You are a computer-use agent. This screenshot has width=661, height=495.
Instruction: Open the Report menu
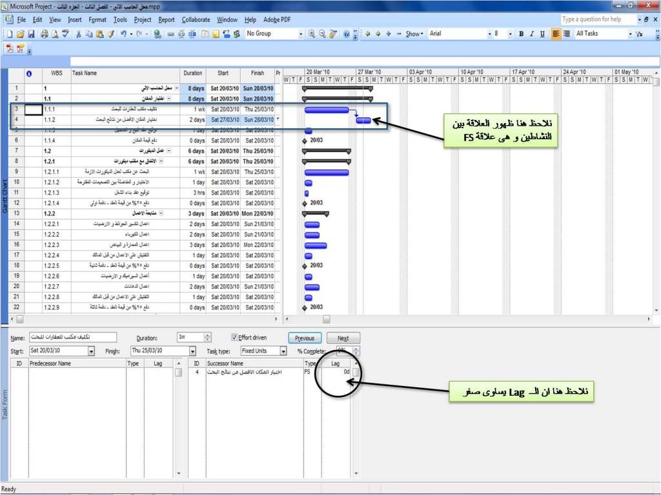(166, 20)
